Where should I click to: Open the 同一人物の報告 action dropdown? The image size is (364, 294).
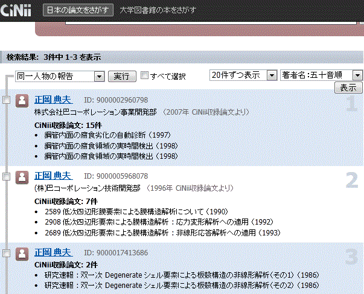pyautogui.click(x=60, y=76)
